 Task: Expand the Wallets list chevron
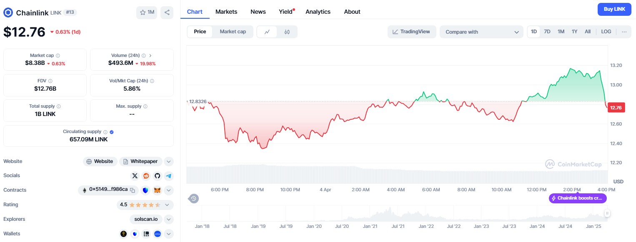click(168, 234)
